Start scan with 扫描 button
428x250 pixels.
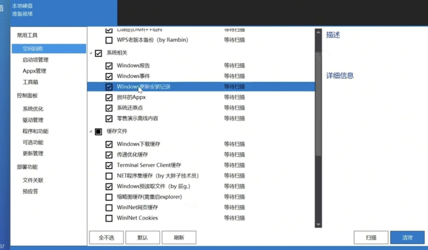pyautogui.click(x=371, y=238)
